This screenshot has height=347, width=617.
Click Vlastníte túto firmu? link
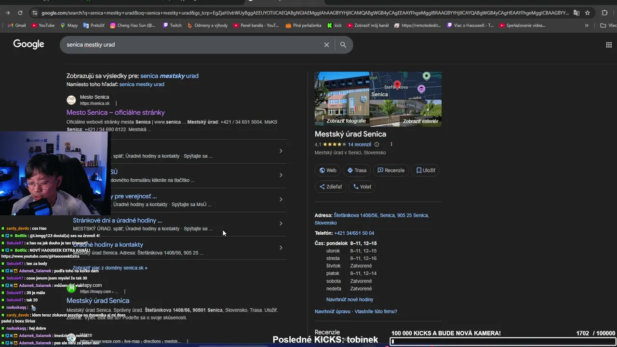(x=376, y=311)
